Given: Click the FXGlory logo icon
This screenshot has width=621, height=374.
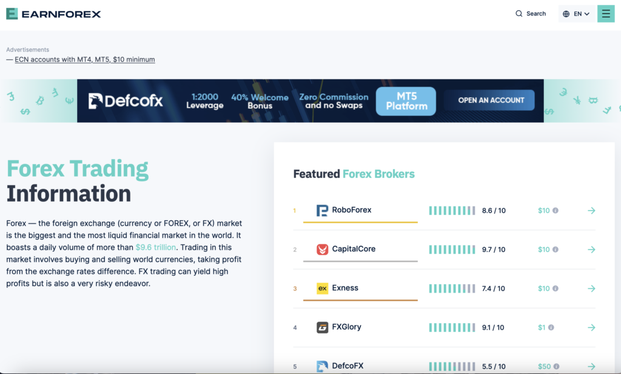Looking at the screenshot, I should 323,327.
